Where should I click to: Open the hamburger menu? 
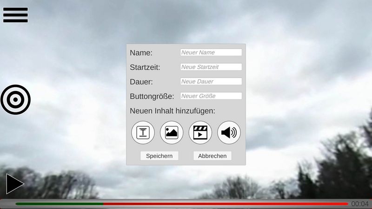15,15
